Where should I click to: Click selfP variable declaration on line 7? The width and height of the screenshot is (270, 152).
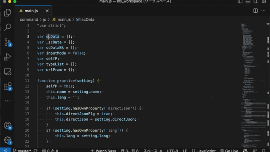pyautogui.click(x=51, y=59)
